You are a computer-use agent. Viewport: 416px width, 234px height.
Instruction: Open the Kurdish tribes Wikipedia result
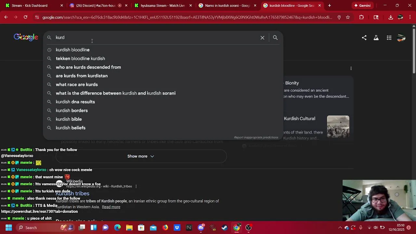(x=72, y=193)
